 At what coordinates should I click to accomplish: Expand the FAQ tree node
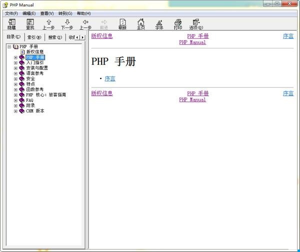click(x=15, y=100)
